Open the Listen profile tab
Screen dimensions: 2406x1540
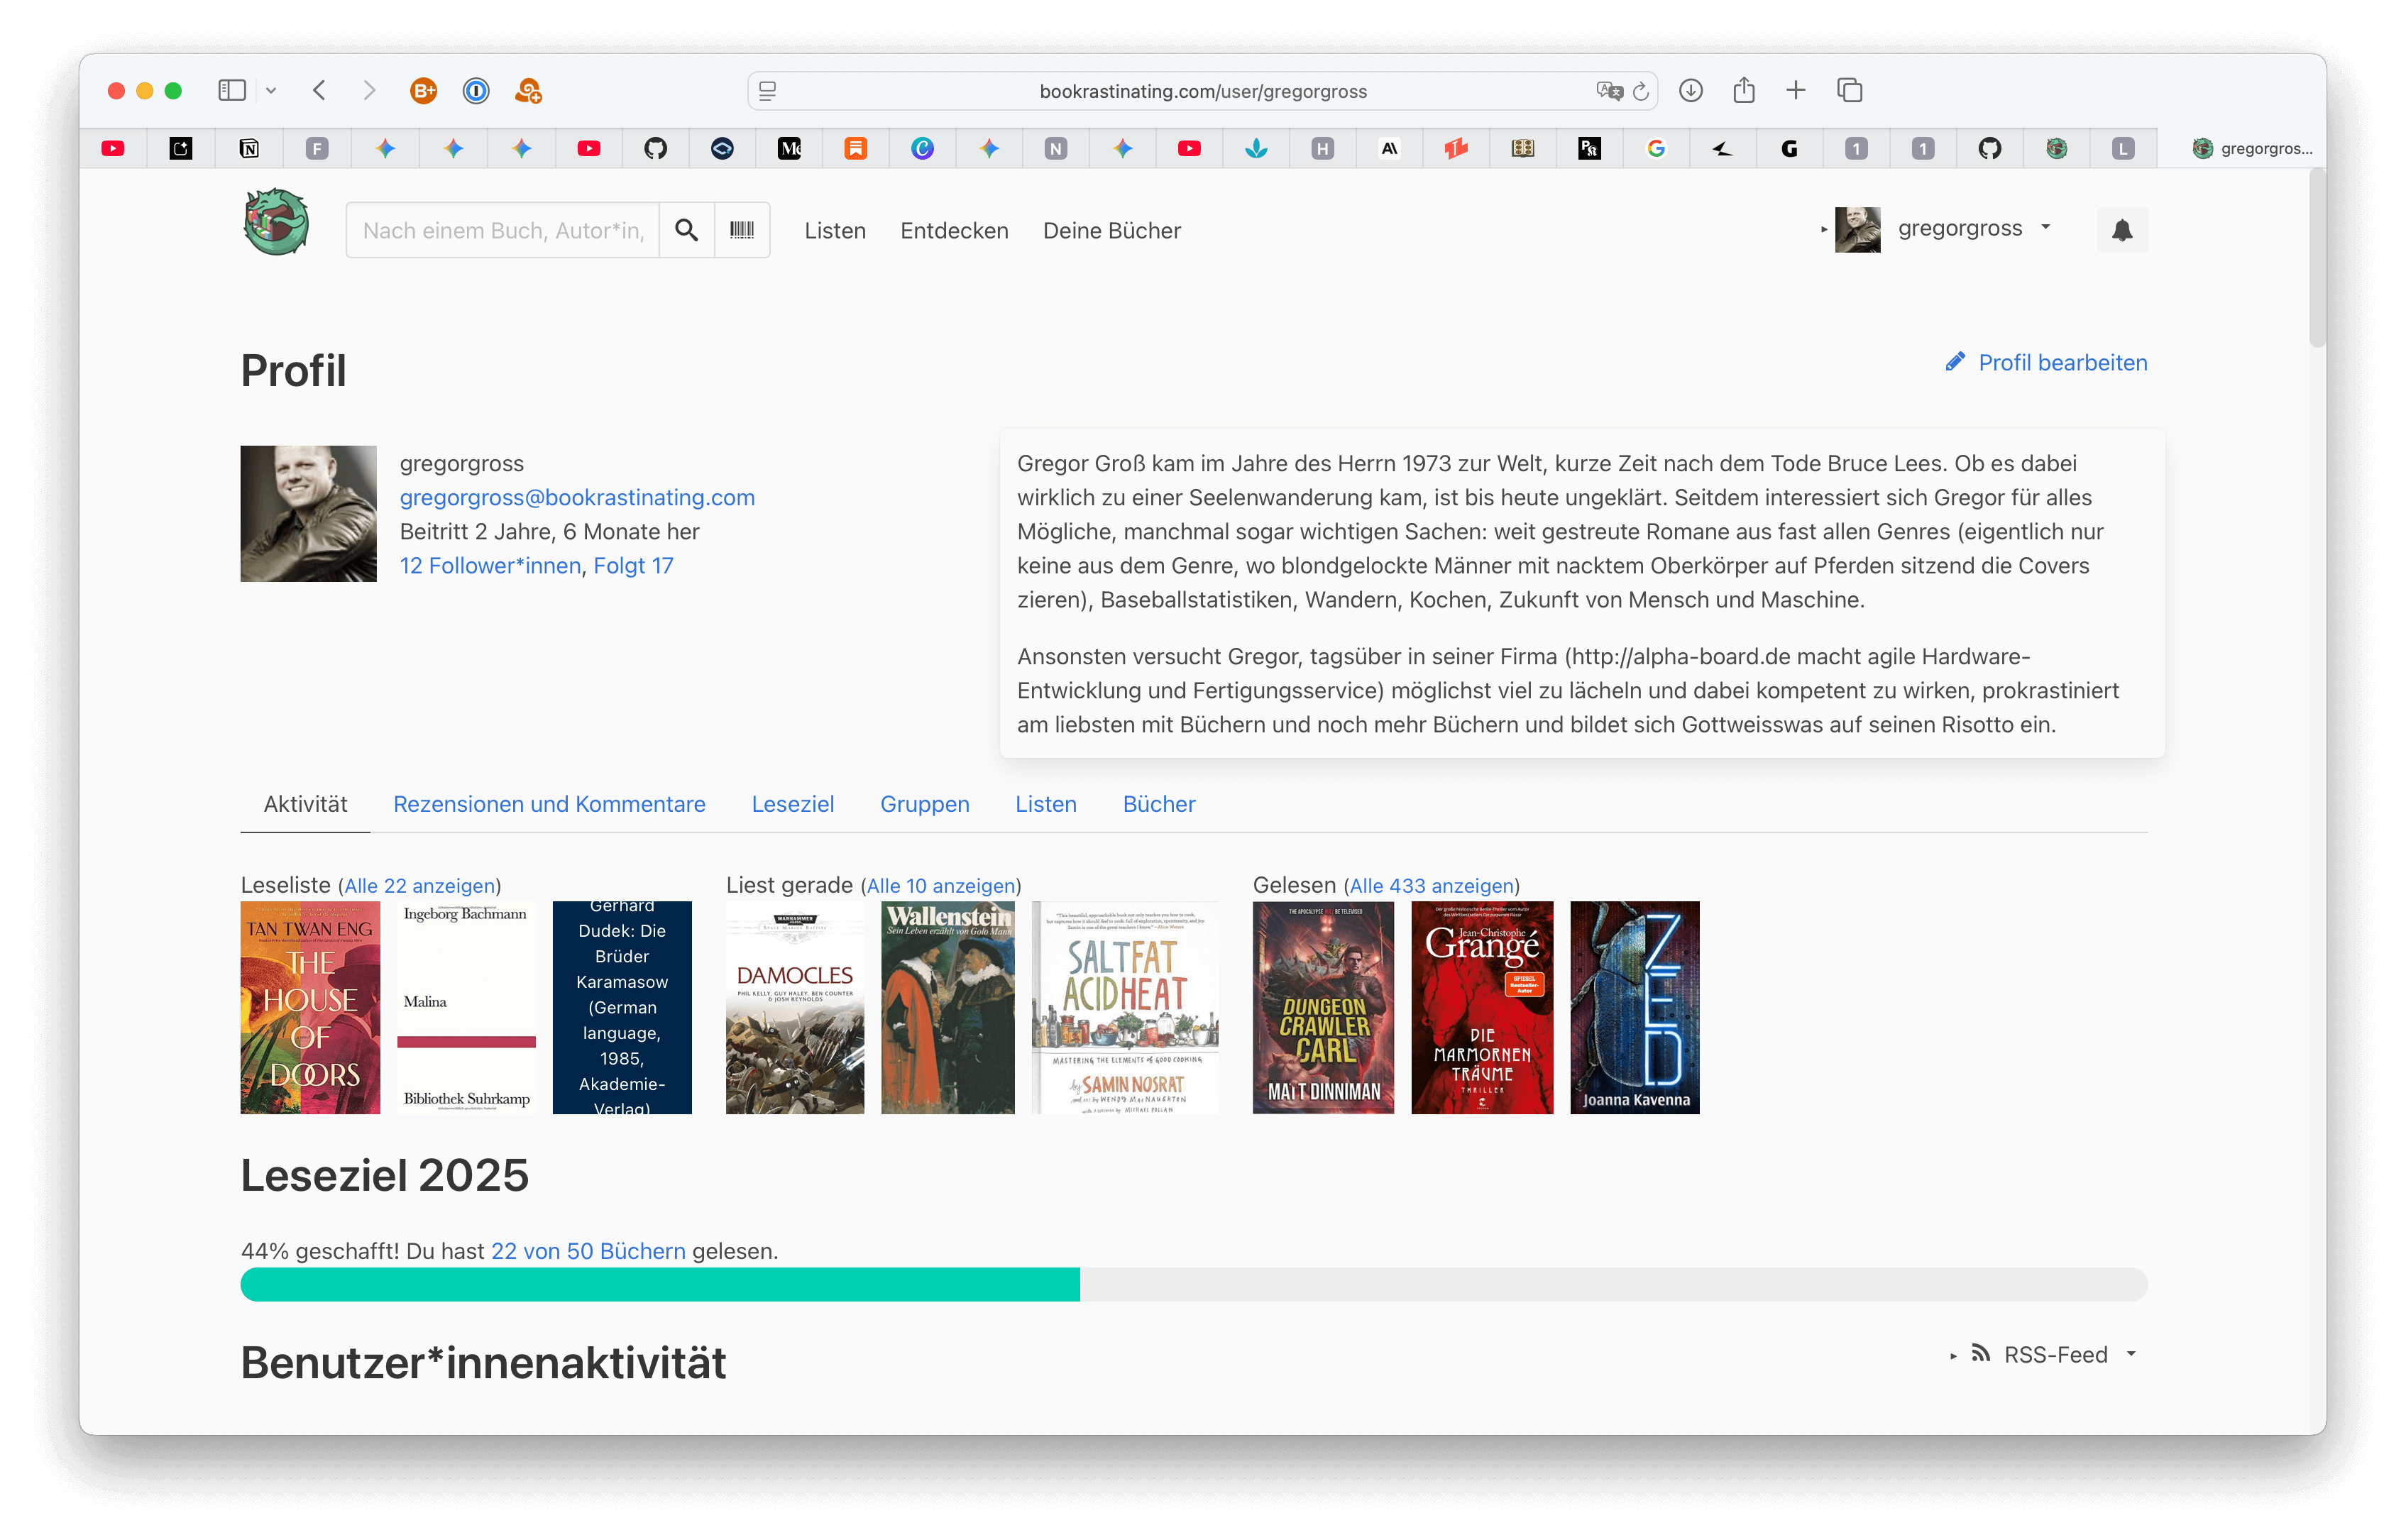pyautogui.click(x=1045, y=803)
